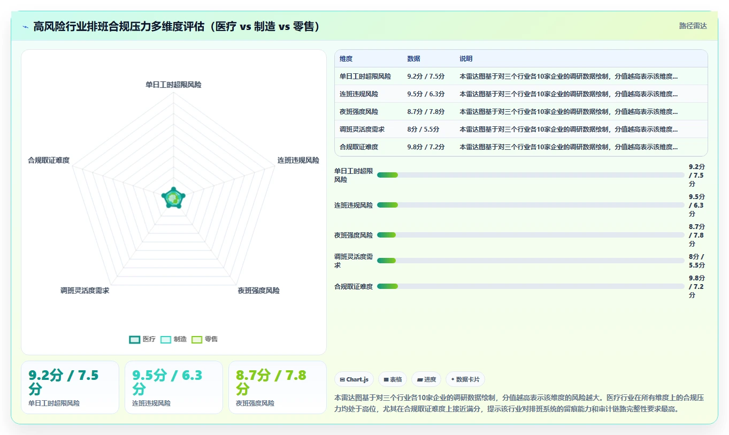Toggle the 医疗 series in the radar legend
Viewport: 729px width, 435px height.
coord(142,339)
